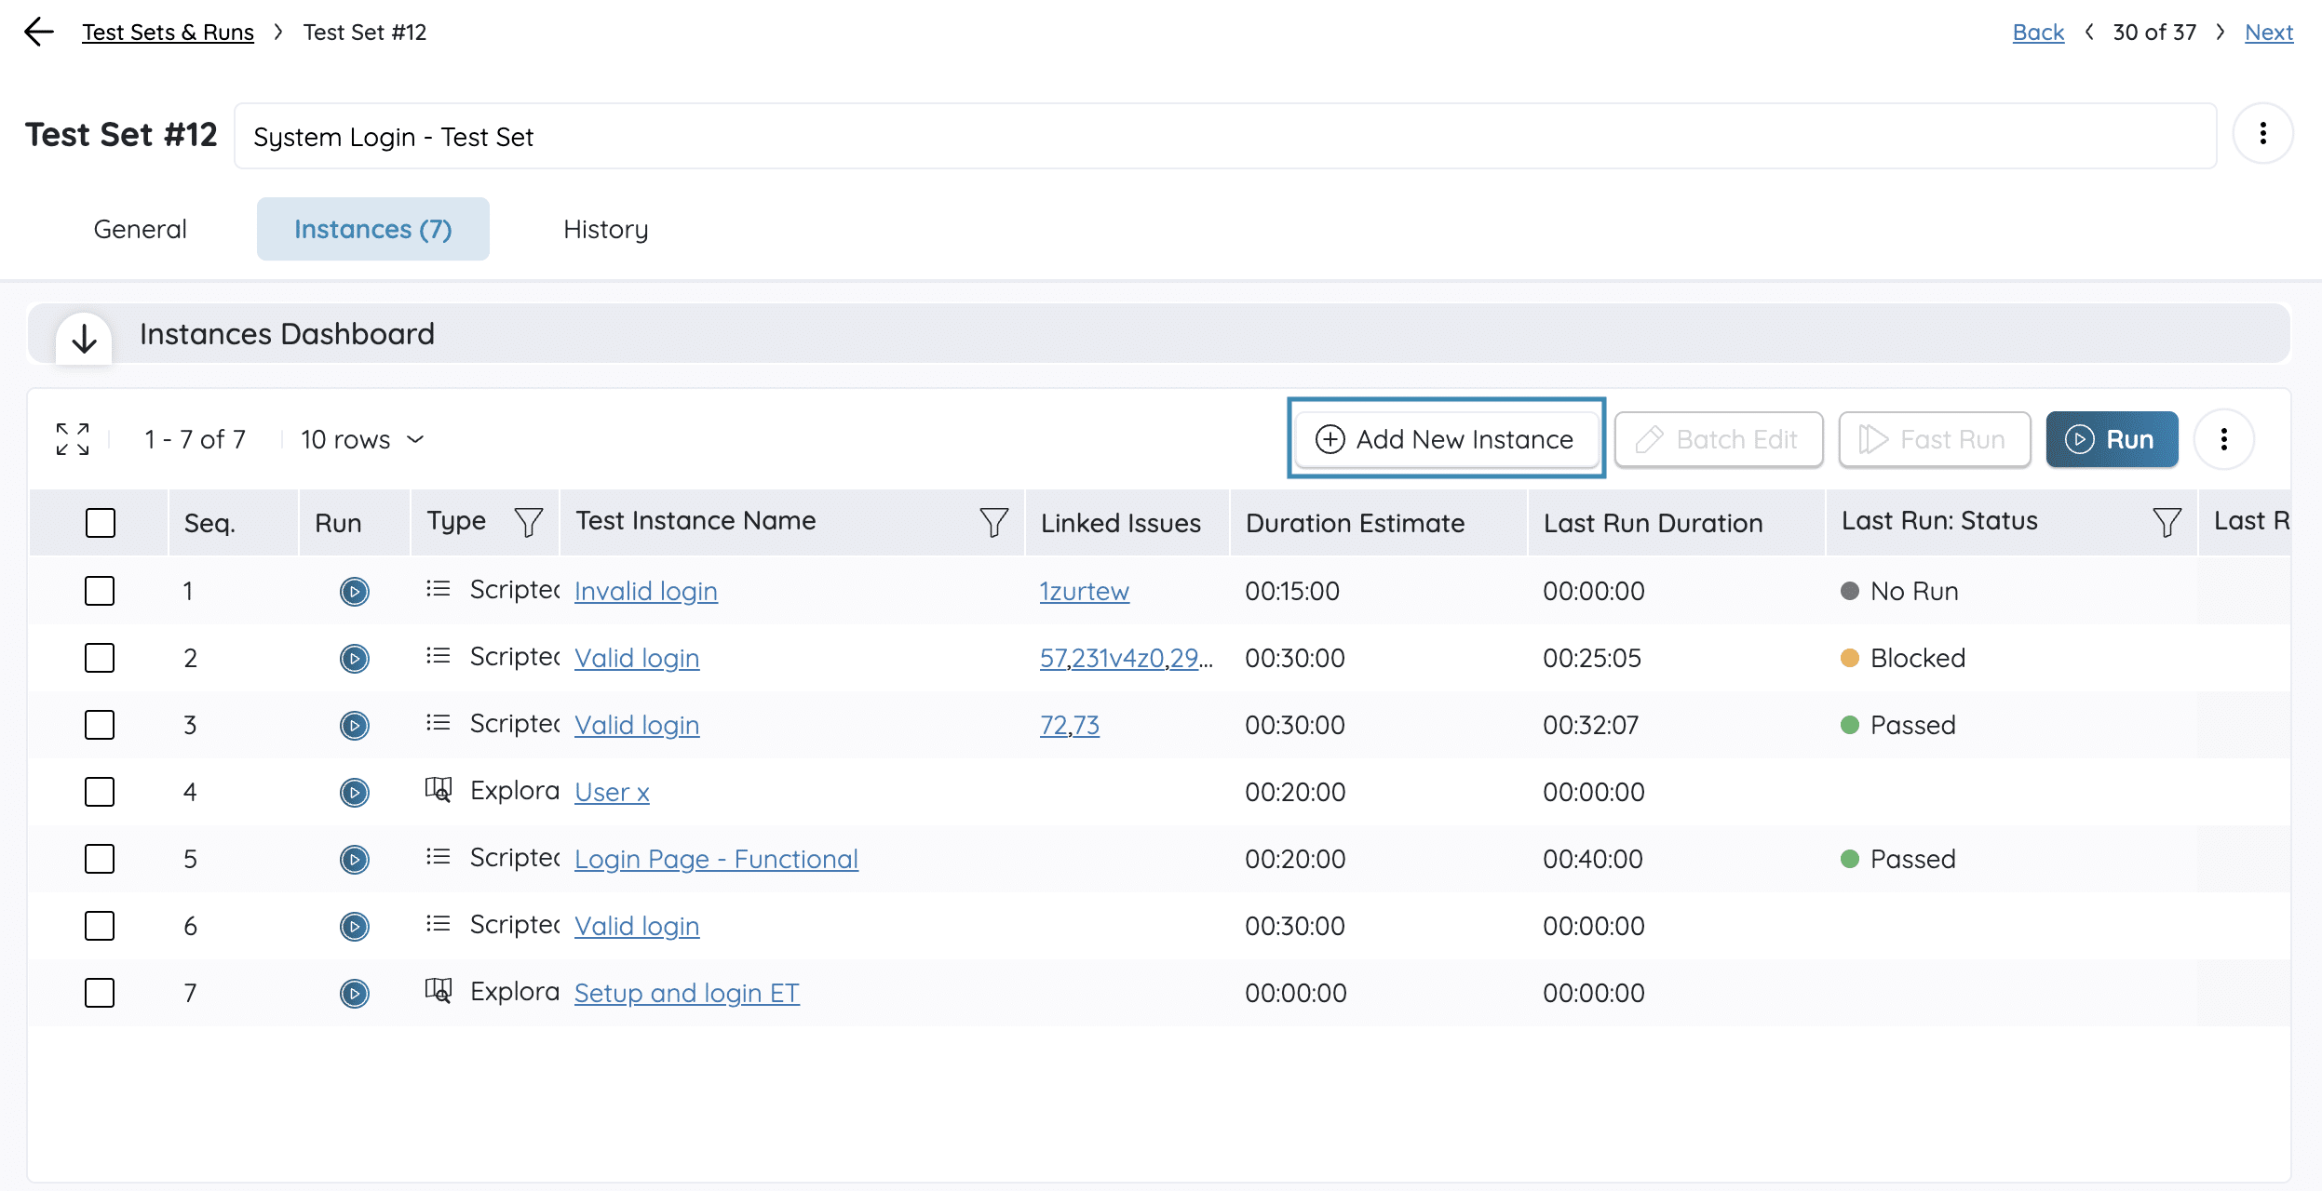Click the Passed status in row 5
The image size is (2322, 1191).
pos(1898,859)
